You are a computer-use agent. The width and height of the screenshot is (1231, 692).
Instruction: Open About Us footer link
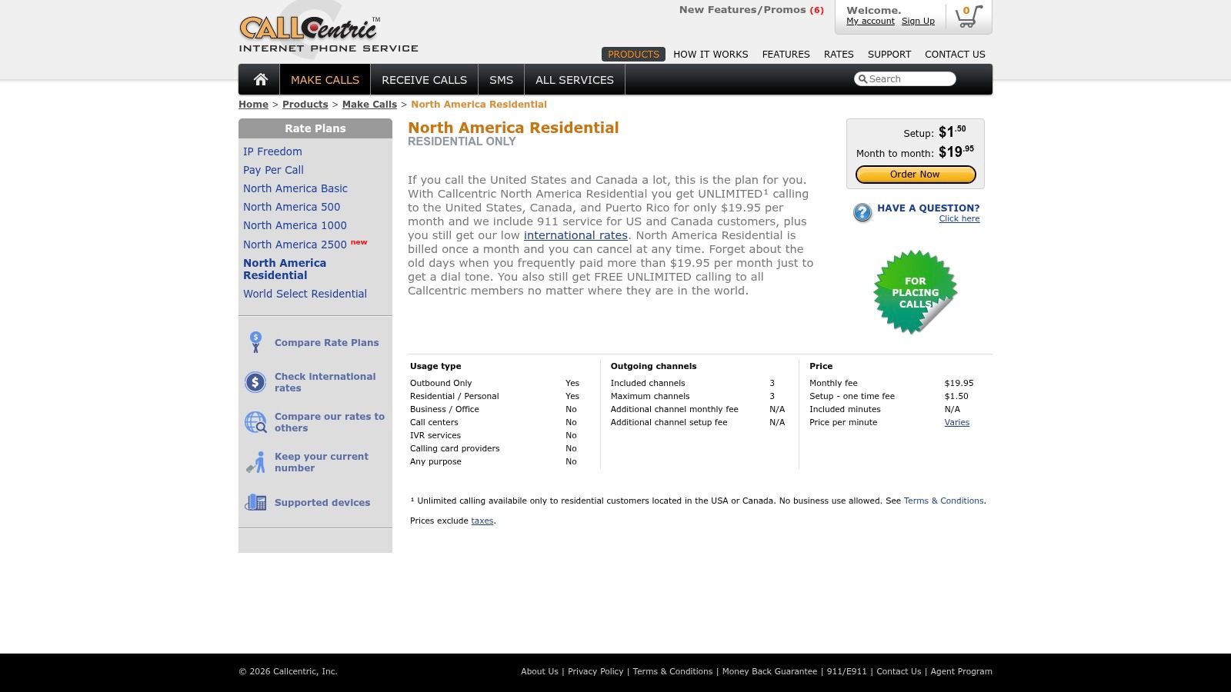tap(539, 671)
